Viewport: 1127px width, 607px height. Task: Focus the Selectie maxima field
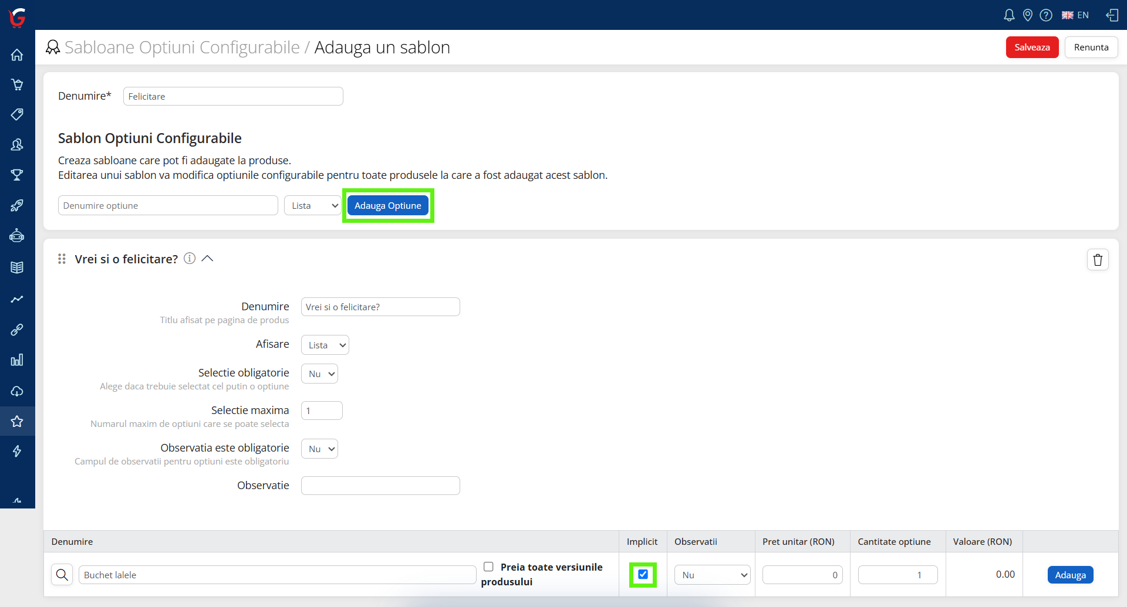(x=322, y=411)
